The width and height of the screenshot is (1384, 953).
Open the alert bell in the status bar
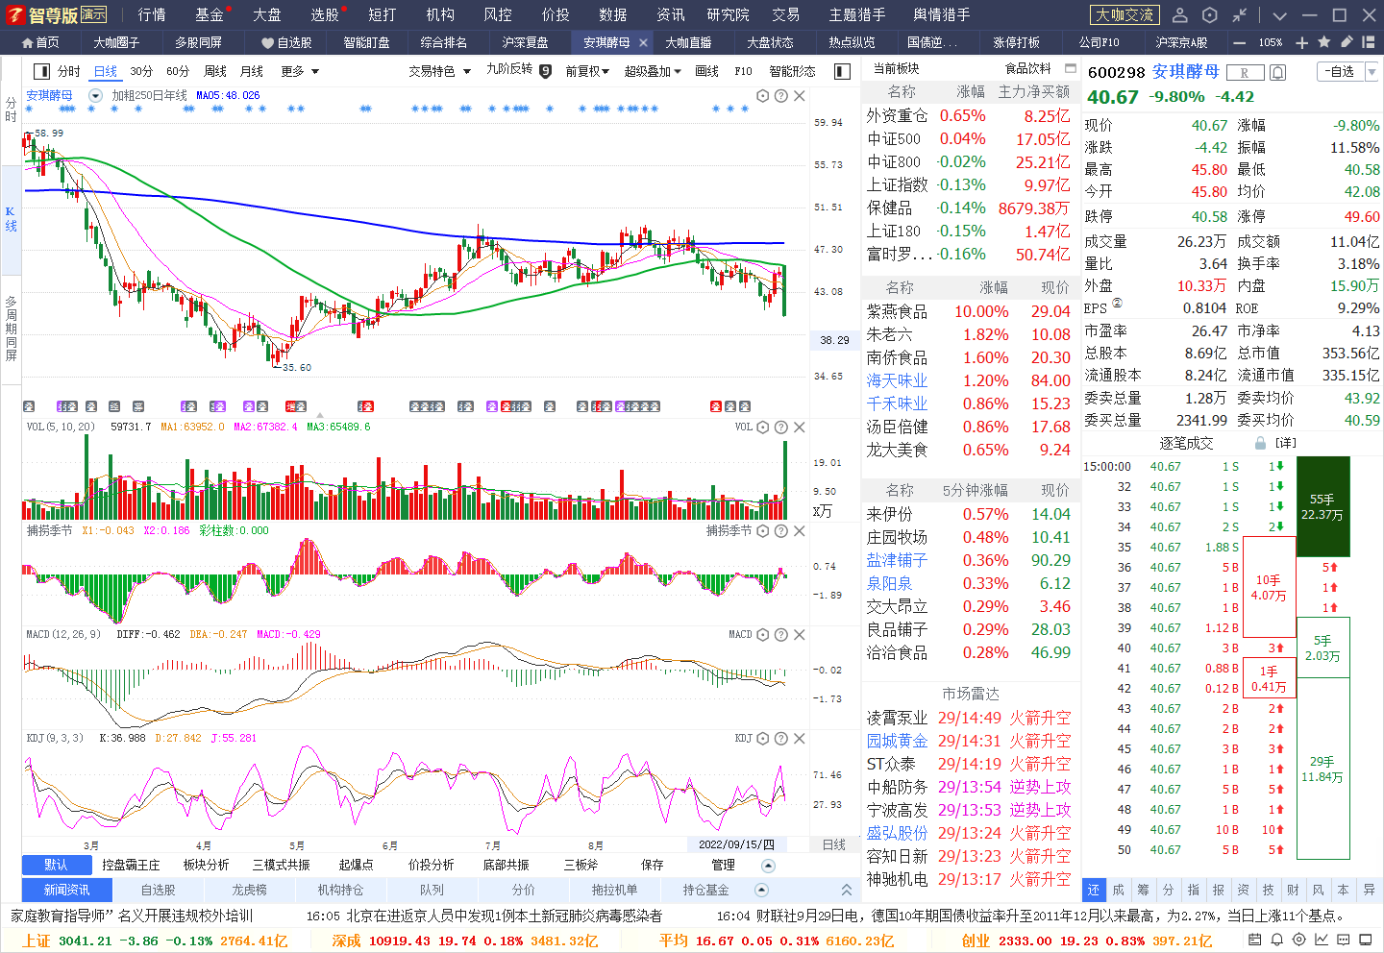[1277, 940]
